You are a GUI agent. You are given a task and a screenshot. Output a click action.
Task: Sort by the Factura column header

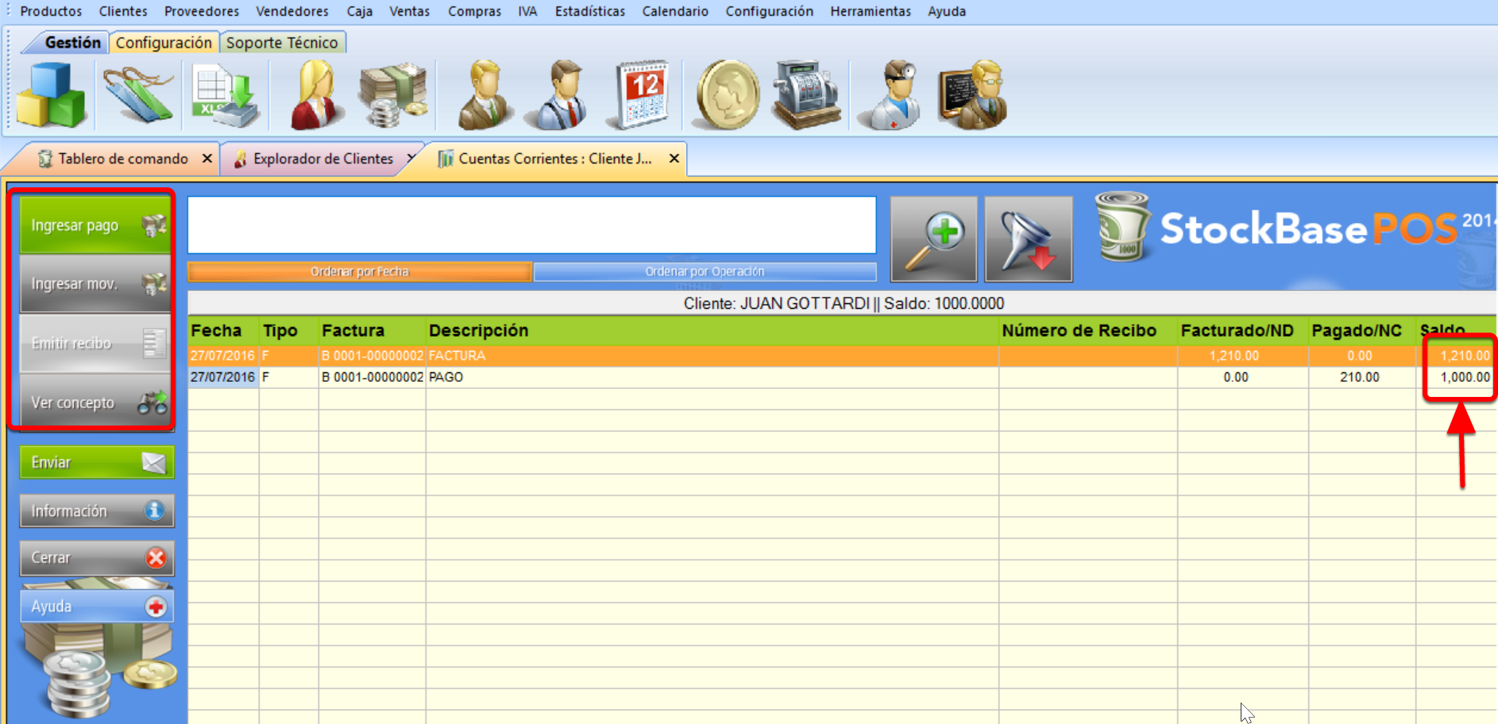point(372,330)
